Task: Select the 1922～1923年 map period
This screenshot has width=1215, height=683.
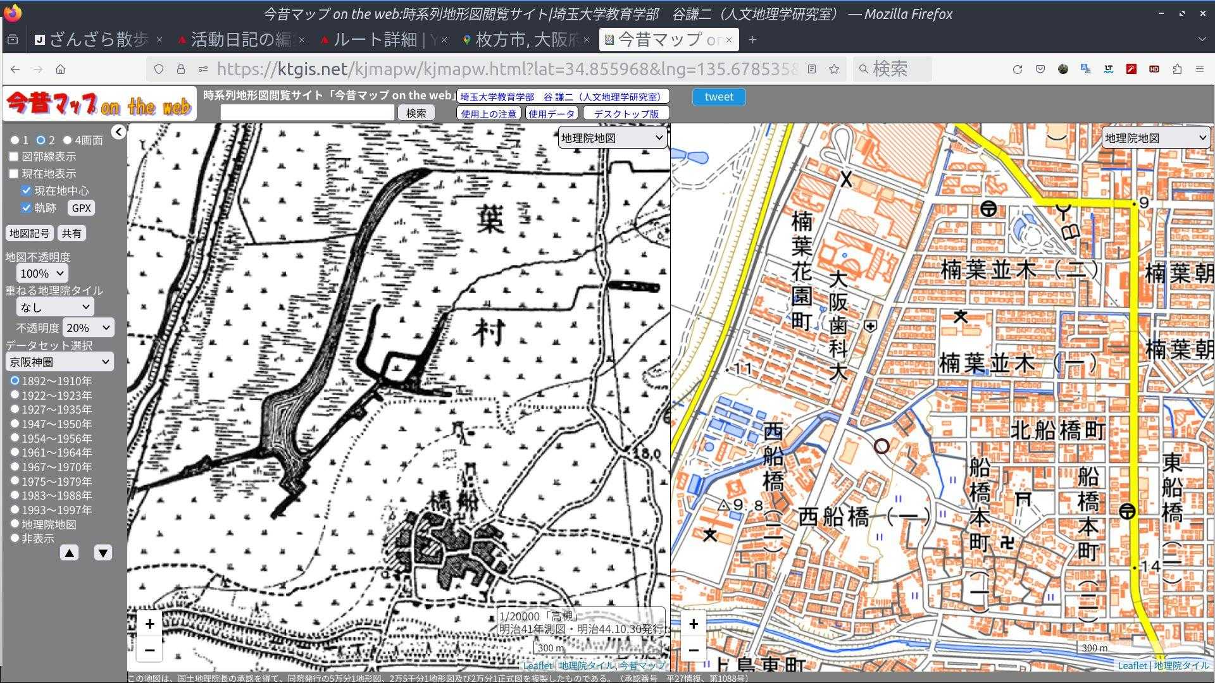Action: click(15, 395)
